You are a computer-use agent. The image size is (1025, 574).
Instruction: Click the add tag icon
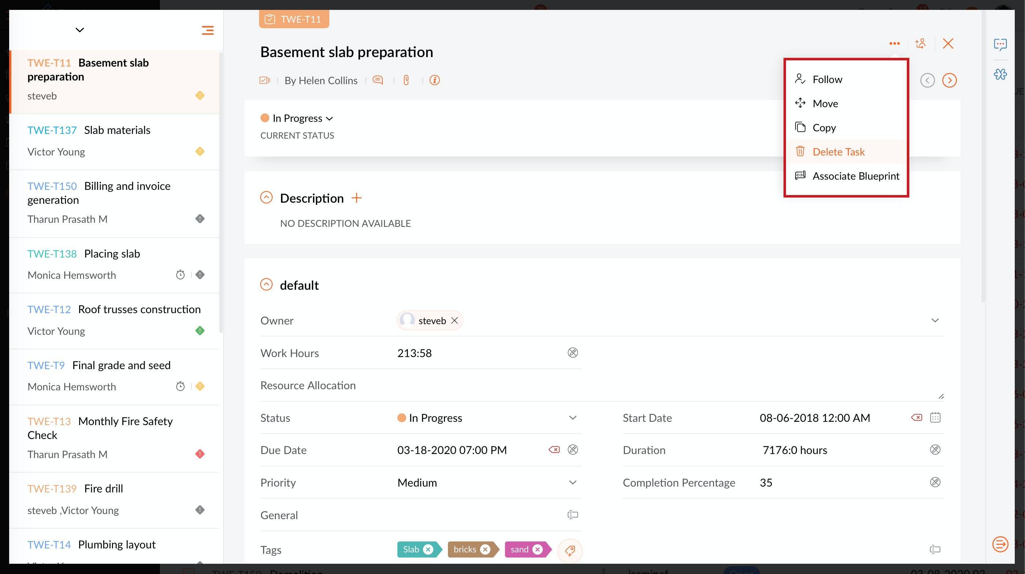pyautogui.click(x=569, y=550)
